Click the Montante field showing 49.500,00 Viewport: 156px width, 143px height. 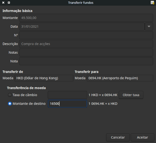86,18
